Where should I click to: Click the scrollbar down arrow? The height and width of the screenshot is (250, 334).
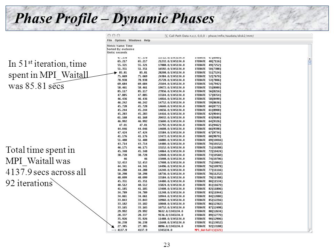tap(310, 230)
